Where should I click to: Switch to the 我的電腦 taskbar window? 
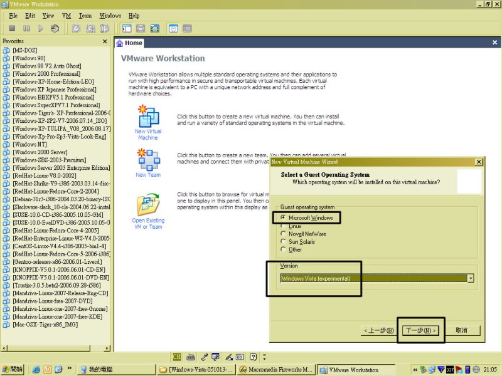pyautogui.click(x=117, y=370)
